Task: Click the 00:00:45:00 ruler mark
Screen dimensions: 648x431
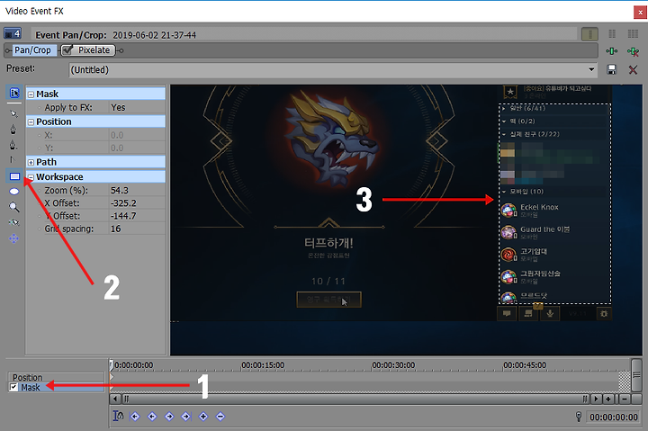Action: click(525, 365)
